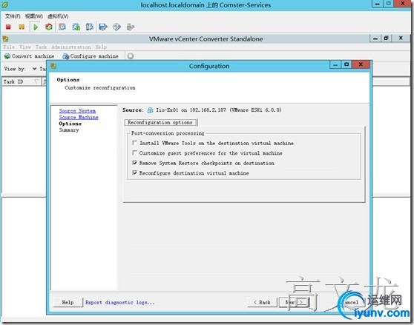Close the Configuration dialog

pyautogui.click(x=361, y=65)
